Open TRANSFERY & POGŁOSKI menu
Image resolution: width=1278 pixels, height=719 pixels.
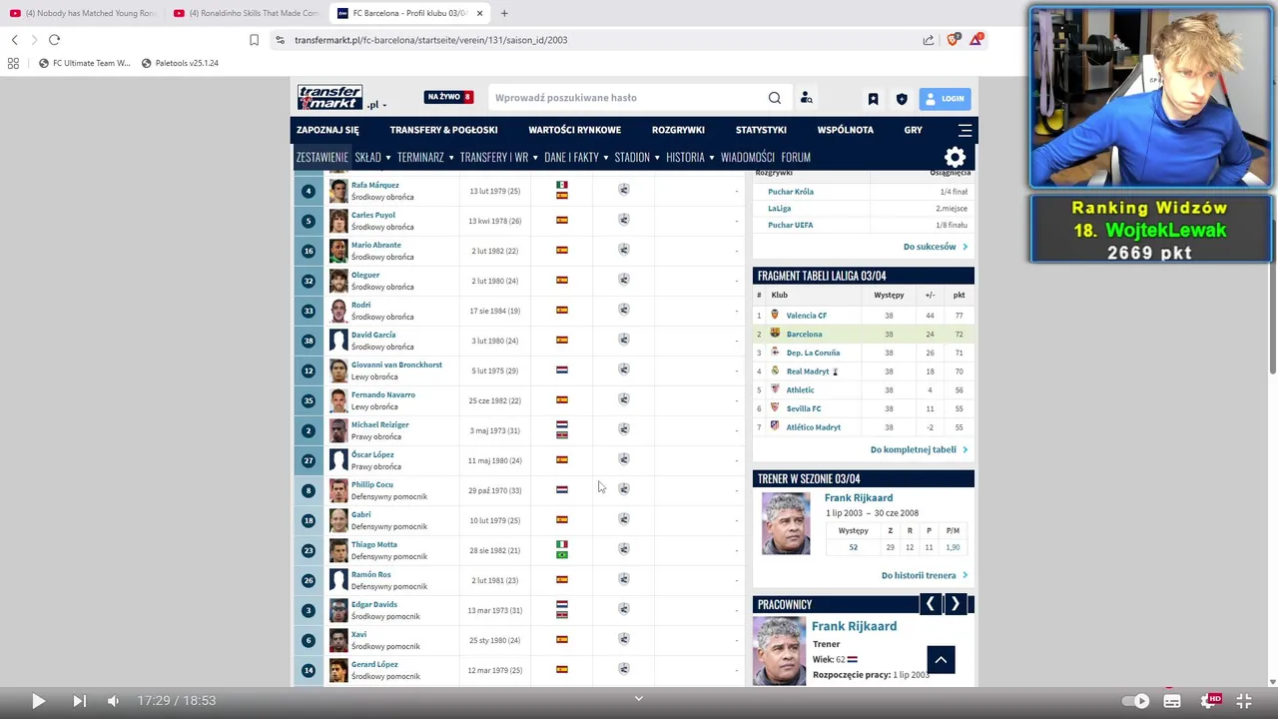click(443, 130)
